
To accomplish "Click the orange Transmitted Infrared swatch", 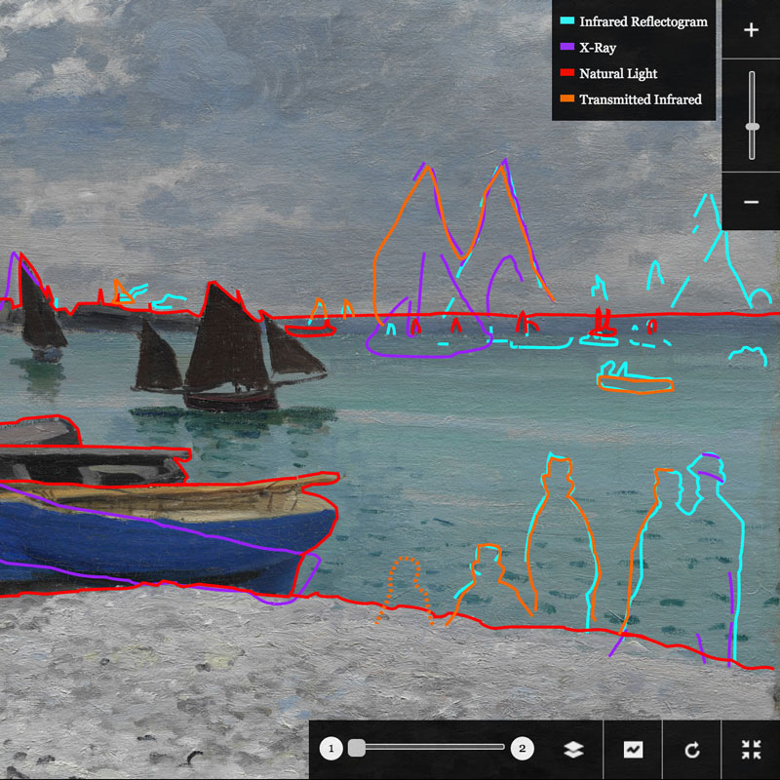I will pos(567,98).
